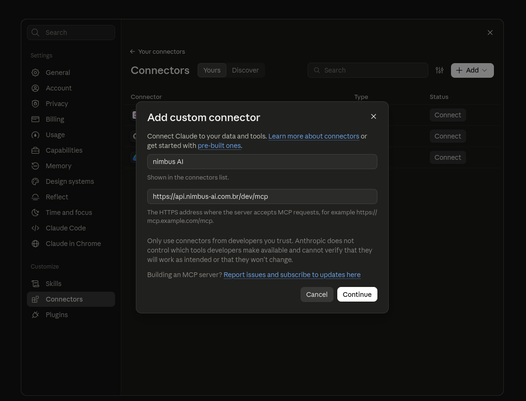Viewport: 526px width, 401px height.
Task: Click the General gear icon in sidebar
Action: 35,73
